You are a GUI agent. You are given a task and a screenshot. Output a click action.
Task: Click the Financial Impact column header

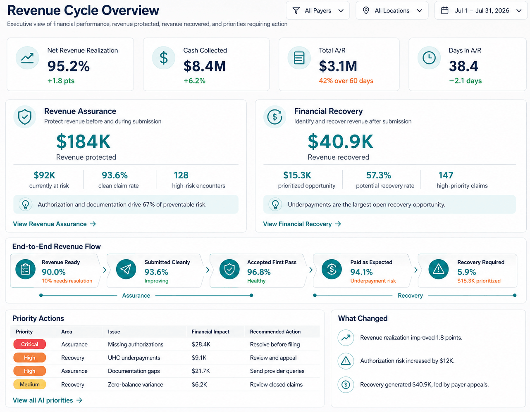[210, 331]
